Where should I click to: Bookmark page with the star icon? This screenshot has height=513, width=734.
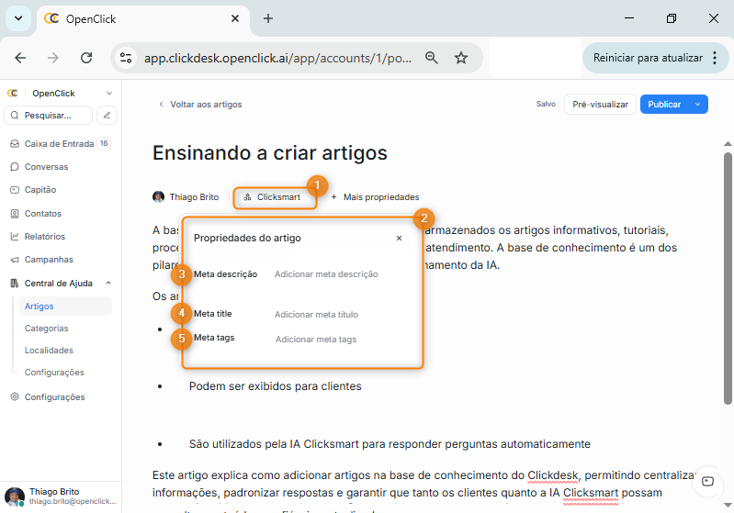pyautogui.click(x=461, y=58)
